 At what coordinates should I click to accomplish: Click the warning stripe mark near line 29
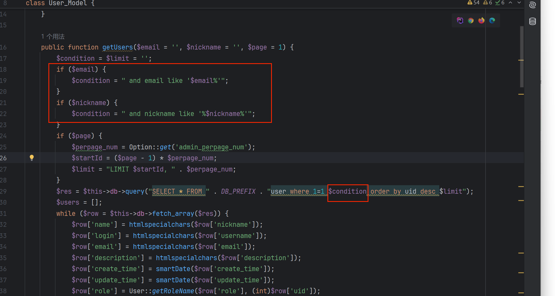pyautogui.click(x=521, y=187)
